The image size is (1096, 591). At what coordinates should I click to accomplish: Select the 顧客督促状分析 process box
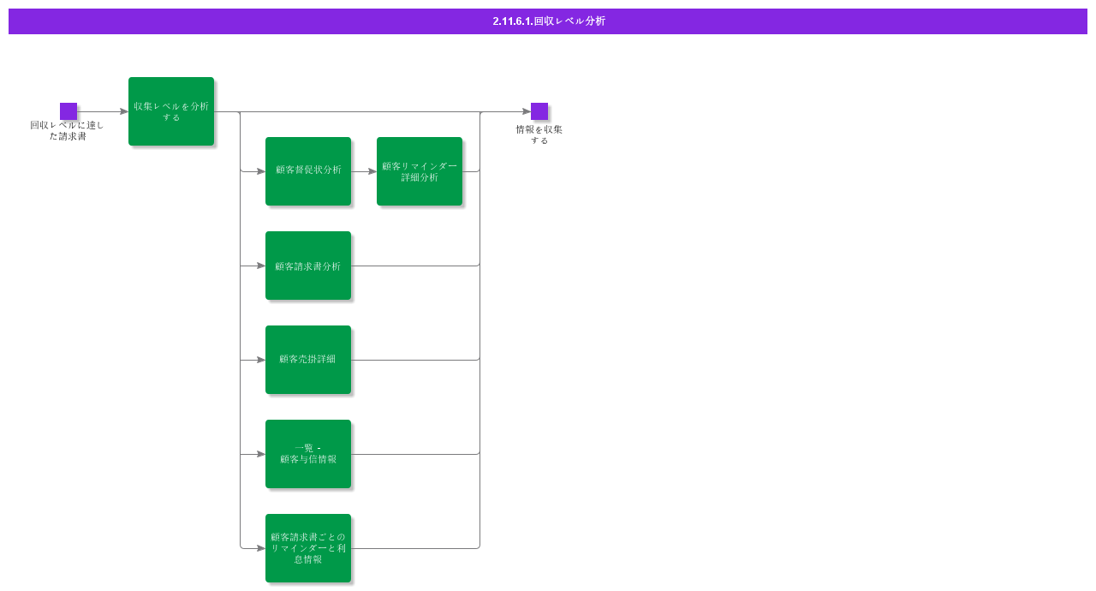pyautogui.click(x=308, y=171)
